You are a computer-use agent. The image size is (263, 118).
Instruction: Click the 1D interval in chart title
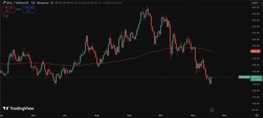coord(32,3)
